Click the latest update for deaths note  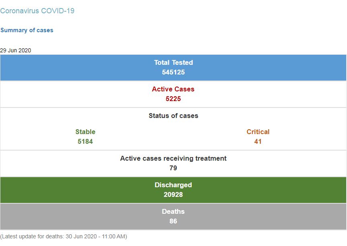(x=64, y=236)
